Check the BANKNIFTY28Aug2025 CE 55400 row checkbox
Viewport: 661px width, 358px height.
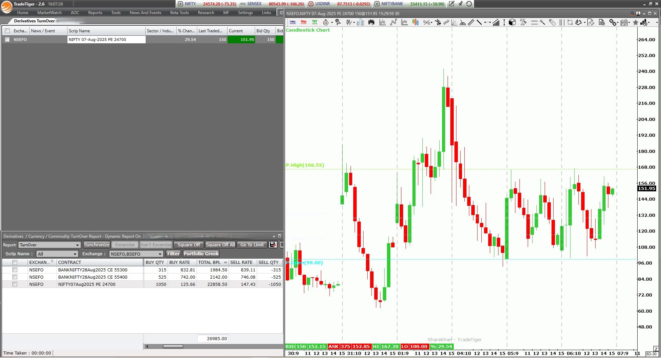tap(15, 277)
